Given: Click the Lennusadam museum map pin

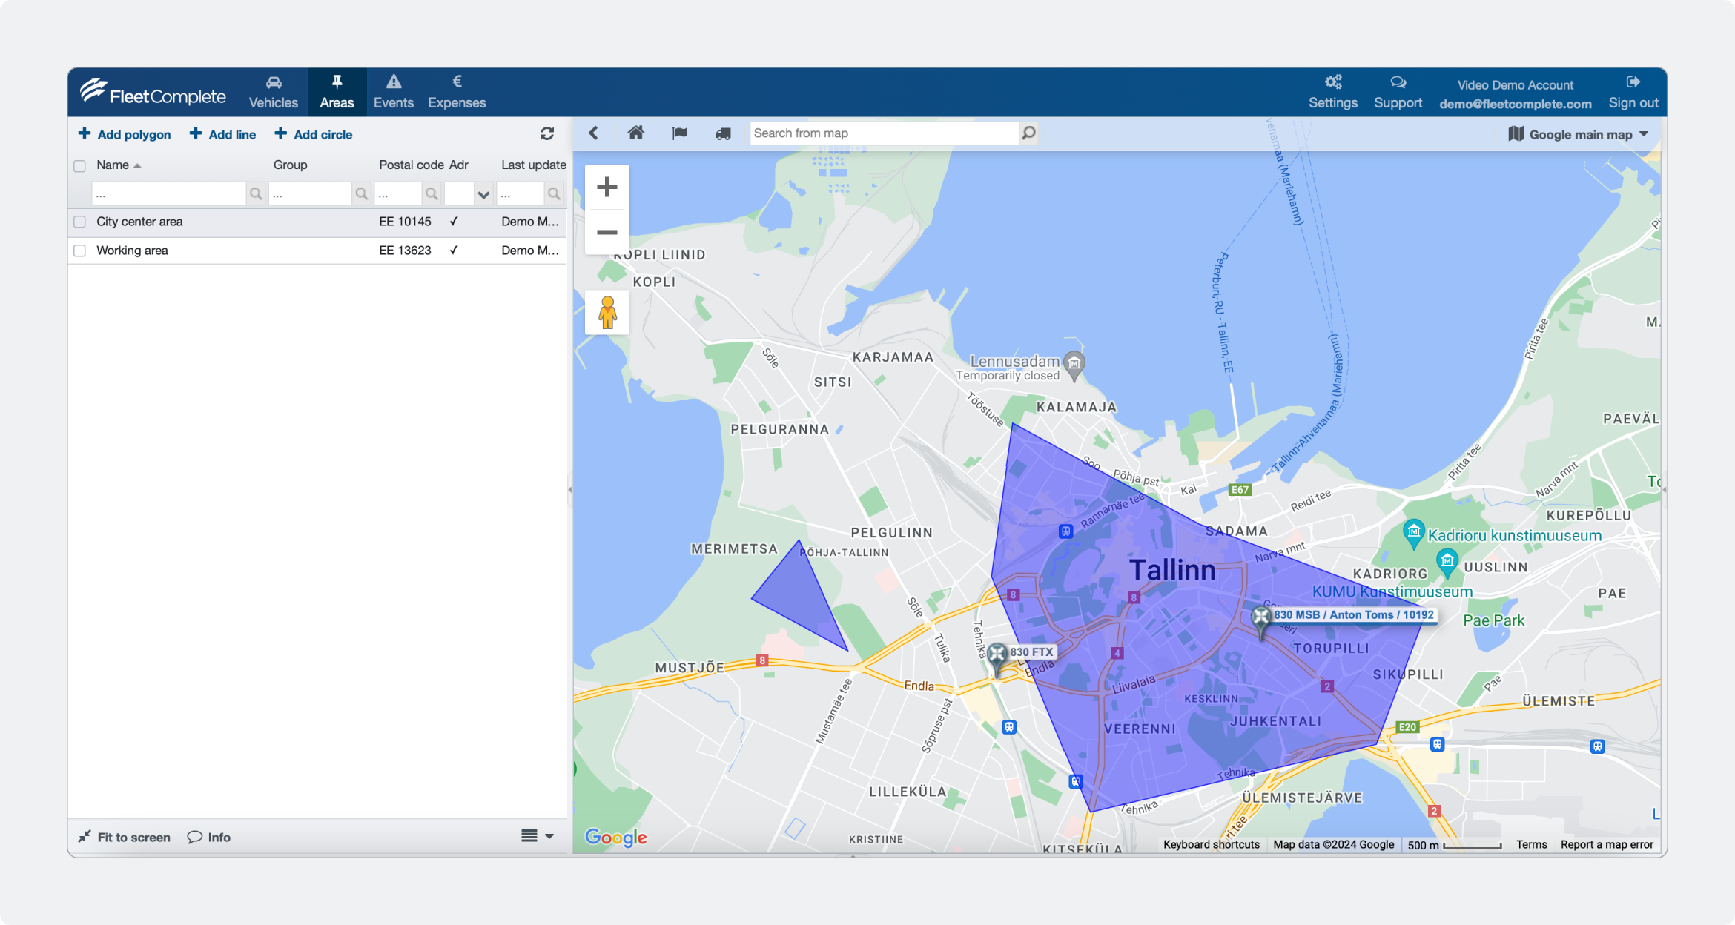Looking at the screenshot, I should [x=1074, y=365].
